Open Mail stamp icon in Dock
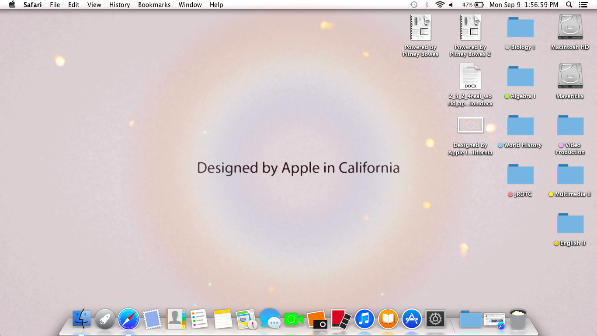This screenshot has width=597, height=336. tap(152, 319)
